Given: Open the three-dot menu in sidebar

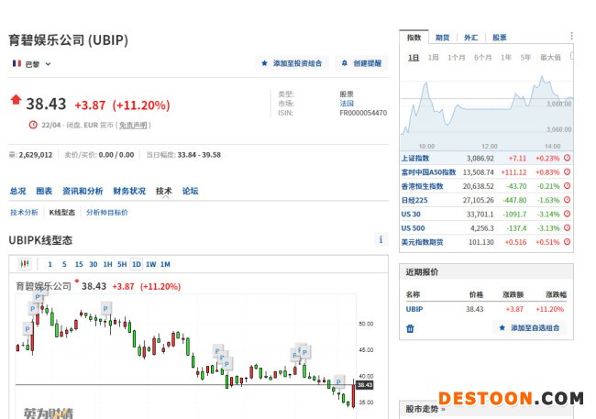Looking at the screenshot, I should pyautogui.click(x=571, y=36).
